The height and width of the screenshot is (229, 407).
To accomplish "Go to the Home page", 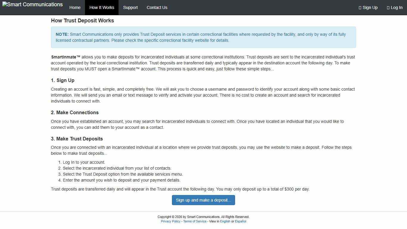I will [75, 7].
